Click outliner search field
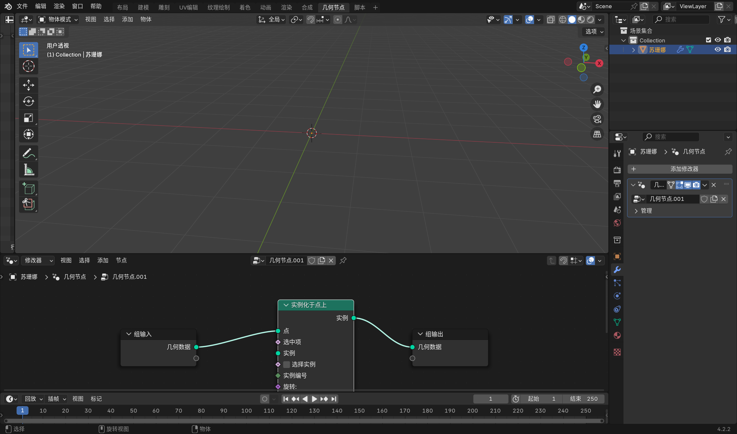This screenshot has height=434, width=737. (681, 20)
